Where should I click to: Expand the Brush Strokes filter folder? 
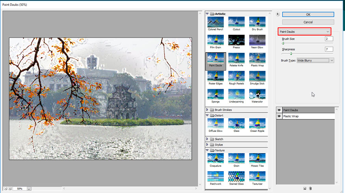coord(208,110)
